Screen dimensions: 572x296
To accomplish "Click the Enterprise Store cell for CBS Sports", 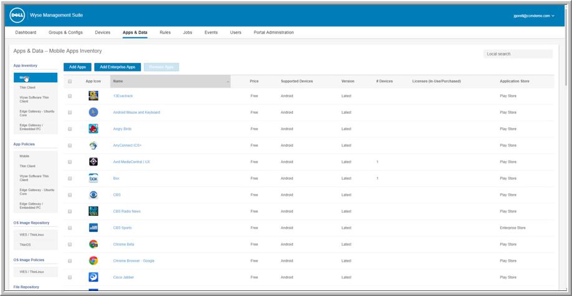I will pos(513,228).
